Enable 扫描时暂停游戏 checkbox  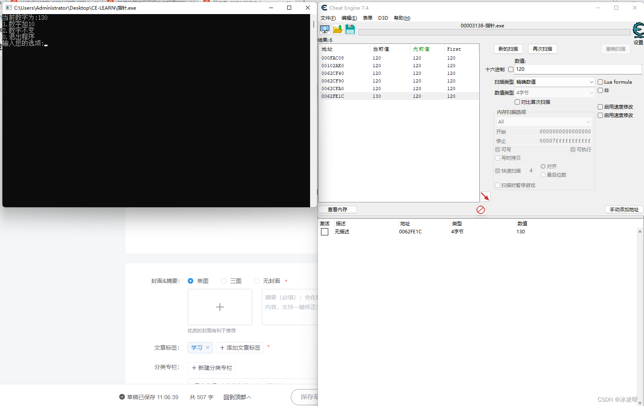[x=498, y=185]
